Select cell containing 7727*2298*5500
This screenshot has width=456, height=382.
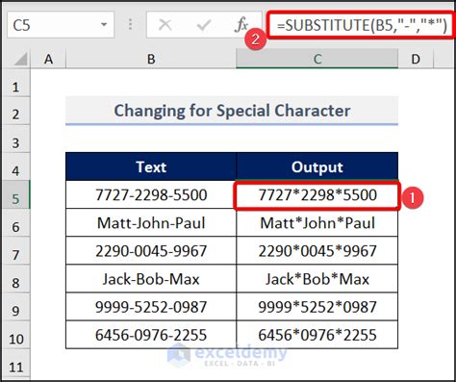(317, 194)
